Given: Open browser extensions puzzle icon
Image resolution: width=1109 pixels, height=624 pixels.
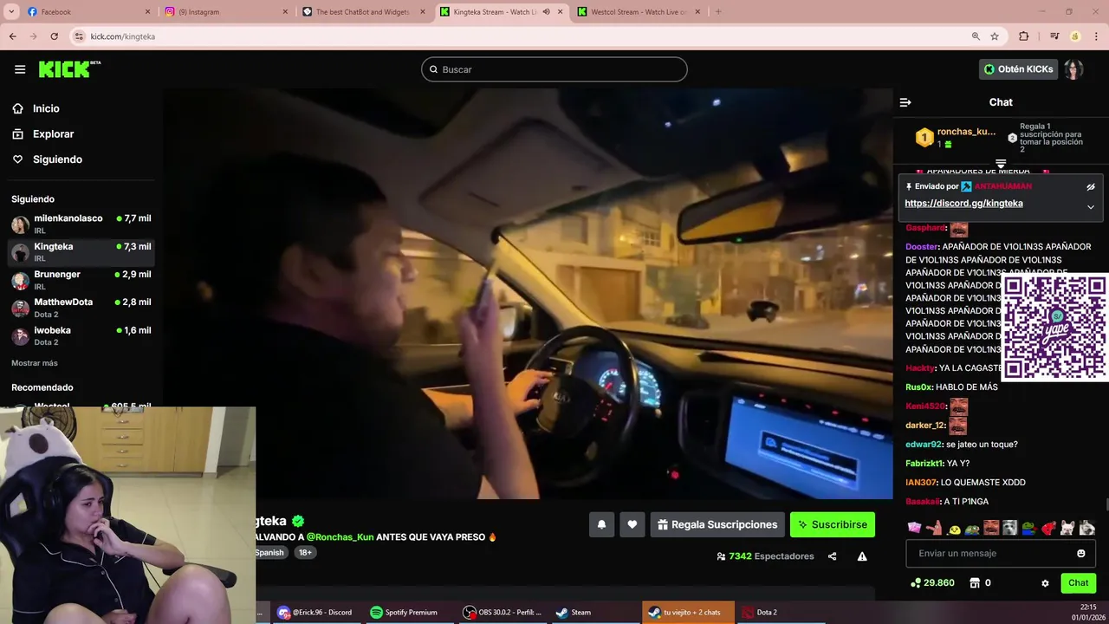Looking at the screenshot, I should click(x=1023, y=36).
